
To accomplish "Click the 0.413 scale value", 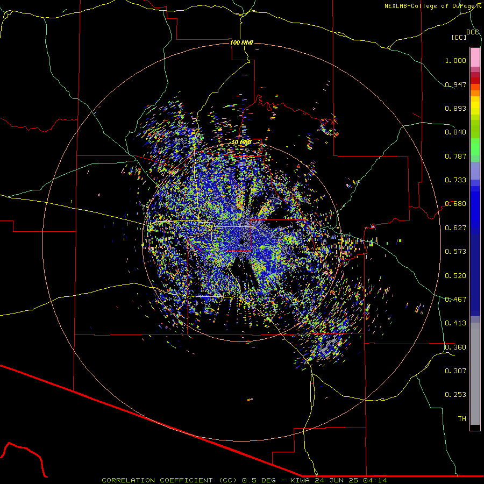I will click(x=455, y=323).
